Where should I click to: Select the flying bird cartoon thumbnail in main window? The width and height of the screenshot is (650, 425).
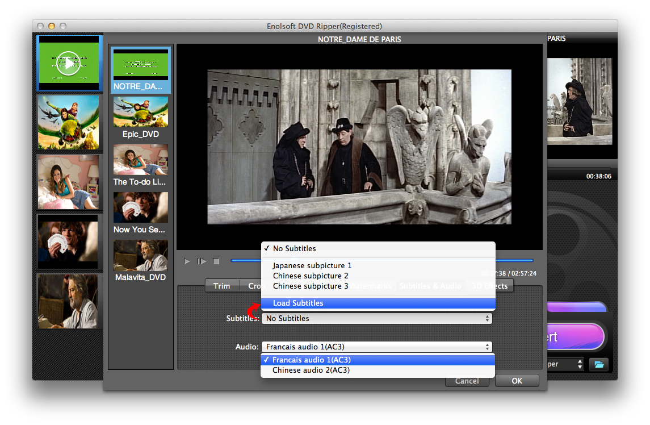(68, 122)
